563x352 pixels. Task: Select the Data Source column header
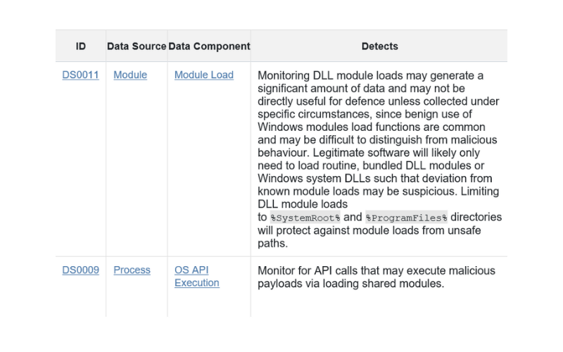point(137,46)
